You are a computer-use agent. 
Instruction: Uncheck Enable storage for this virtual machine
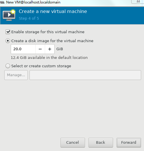click(8, 32)
